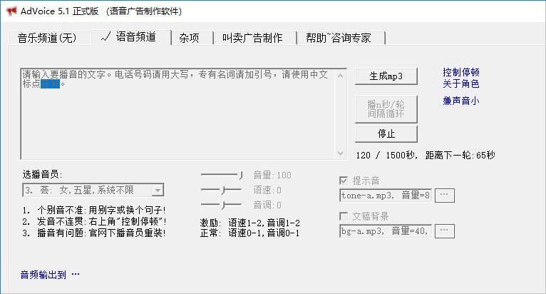Open the 嫌声音小 link
The image size is (546, 294).
461,101
